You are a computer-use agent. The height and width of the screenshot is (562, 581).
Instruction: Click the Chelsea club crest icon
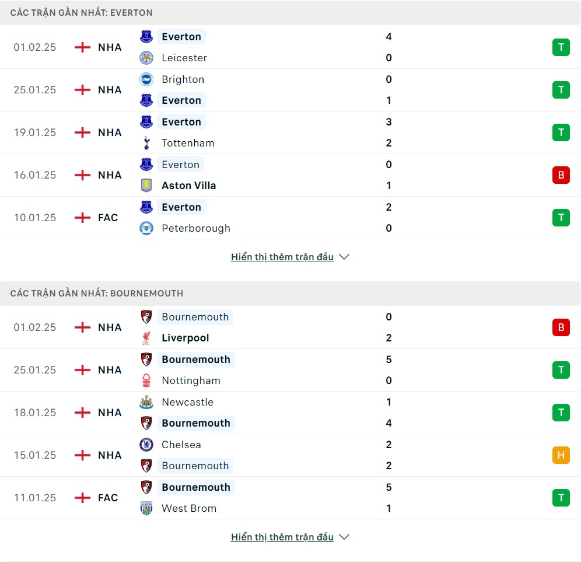(x=146, y=445)
